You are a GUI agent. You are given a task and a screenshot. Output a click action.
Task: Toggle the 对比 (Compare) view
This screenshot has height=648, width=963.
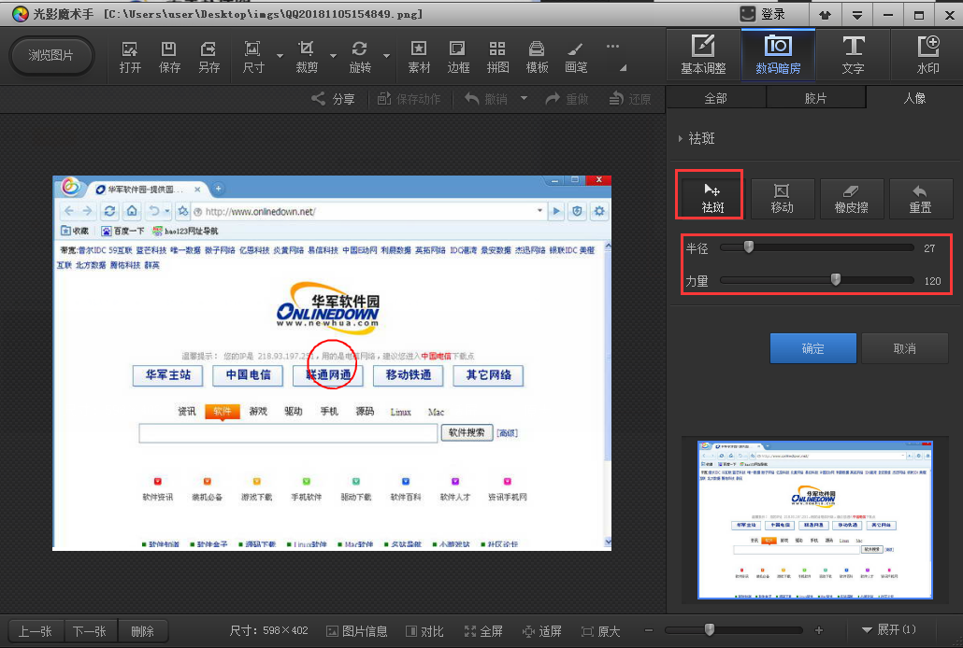(423, 631)
